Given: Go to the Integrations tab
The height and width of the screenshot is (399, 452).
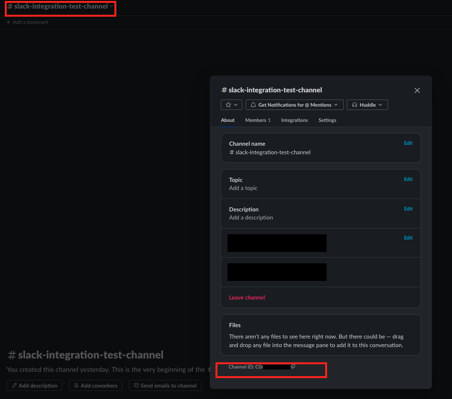Looking at the screenshot, I should [294, 120].
